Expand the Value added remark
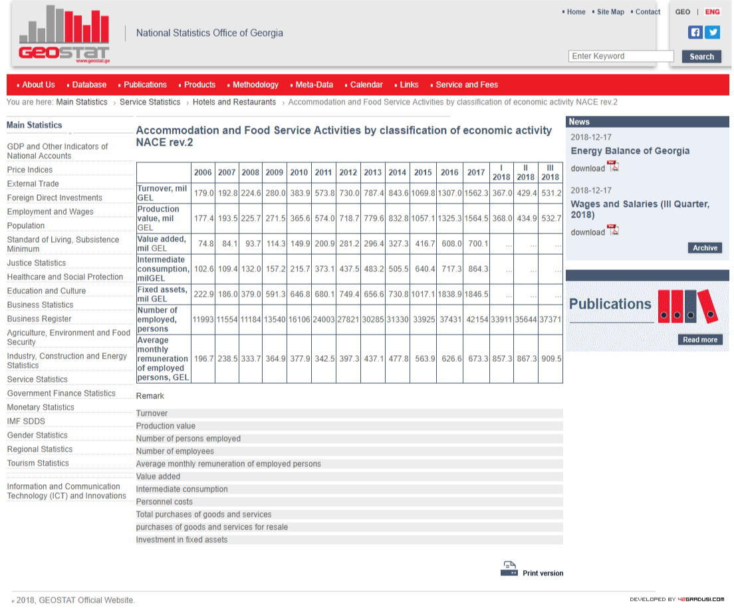The image size is (734, 608). [158, 476]
